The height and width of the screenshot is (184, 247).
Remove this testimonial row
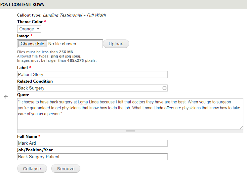tap(66, 168)
